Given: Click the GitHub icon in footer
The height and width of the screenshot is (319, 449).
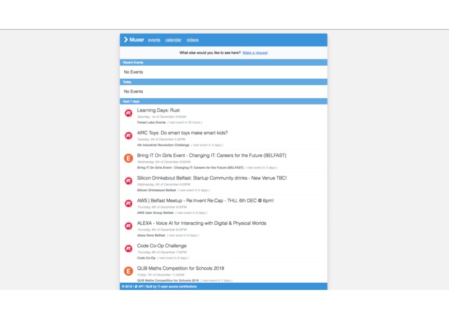Looking at the screenshot, I should [x=159, y=287].
